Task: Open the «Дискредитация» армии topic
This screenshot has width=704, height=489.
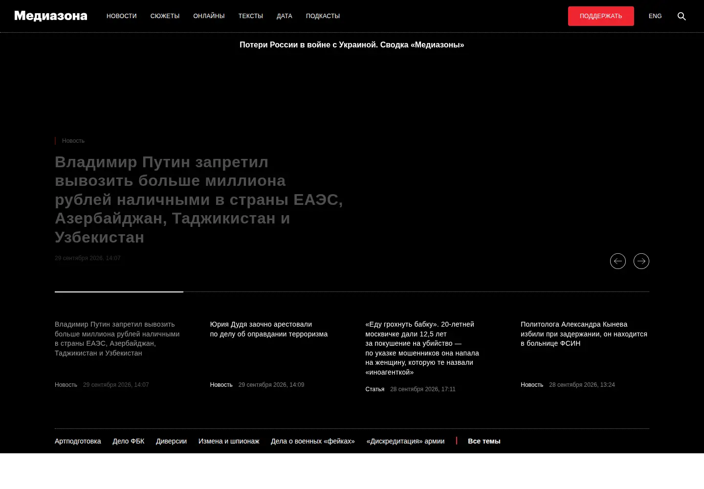Action: (406, 441)
